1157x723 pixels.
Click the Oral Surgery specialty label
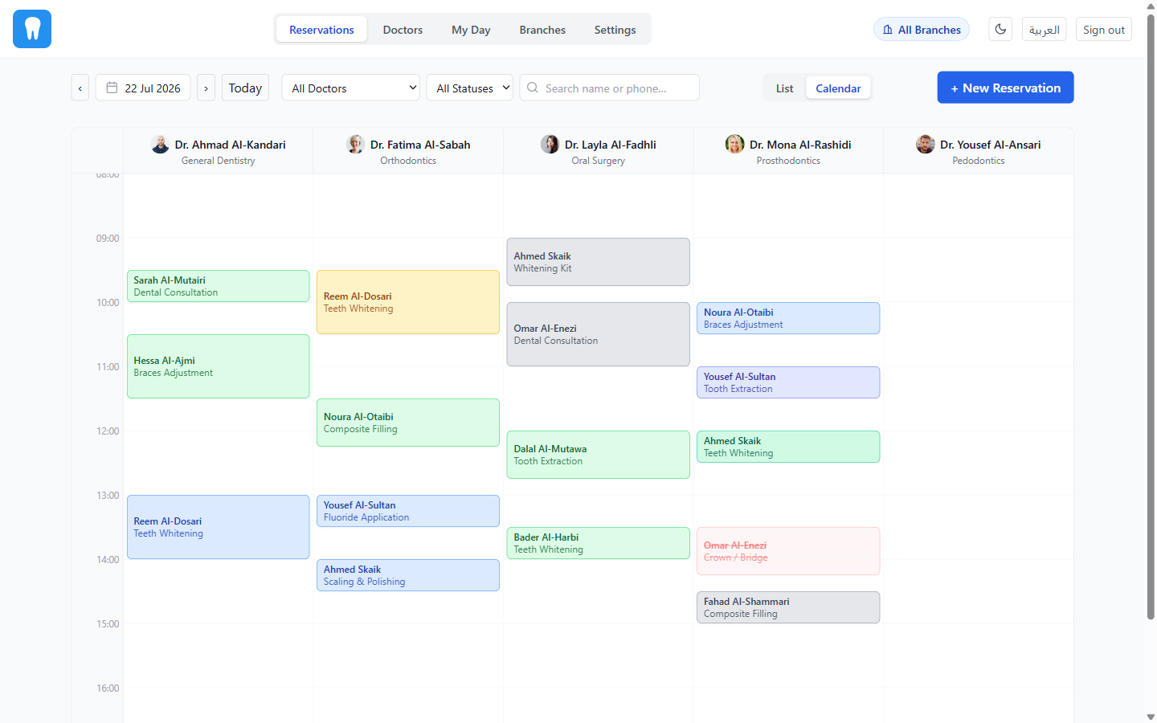(598, 161)
